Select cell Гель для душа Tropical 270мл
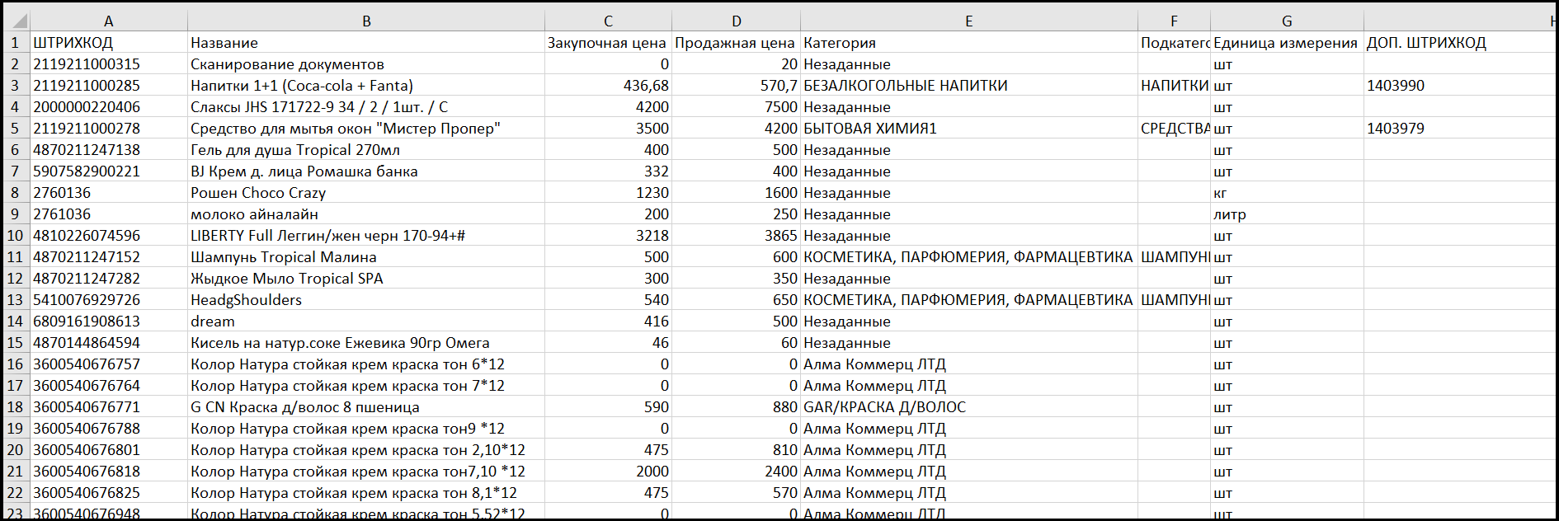 pos(366,149)
